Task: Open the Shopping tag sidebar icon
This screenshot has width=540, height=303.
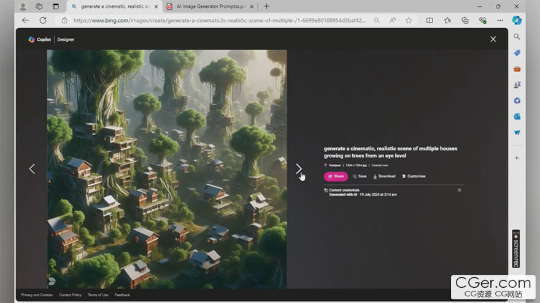Action: click(x=517, y=53)
